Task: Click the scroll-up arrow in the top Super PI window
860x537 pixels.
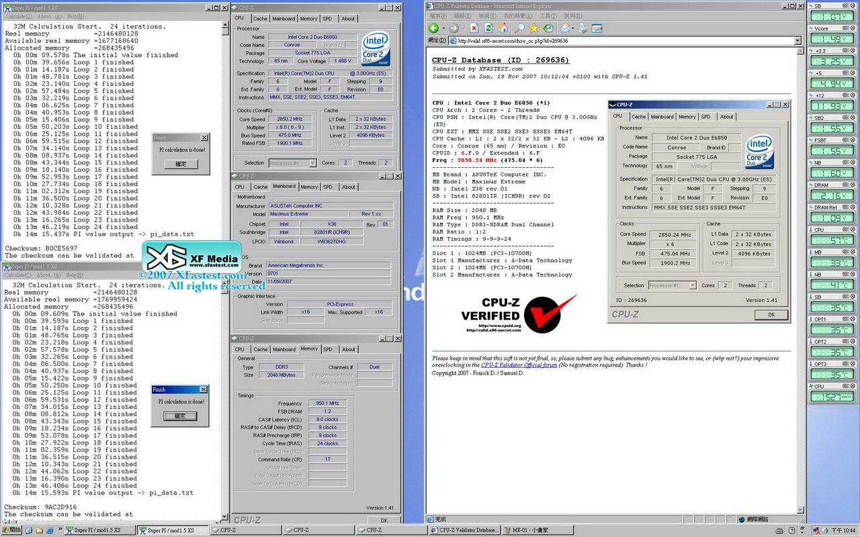Action: point(224,24)
